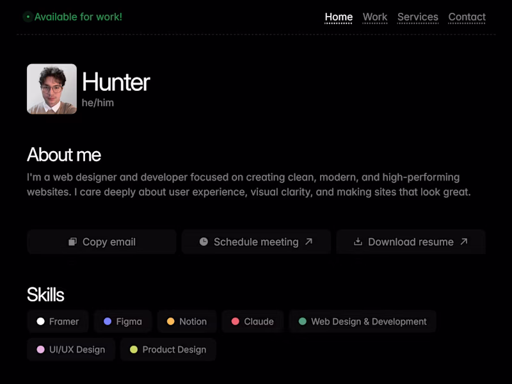512x384 pixels.
Task: Click the download icon beside Download resume
Action: point(358,242)
